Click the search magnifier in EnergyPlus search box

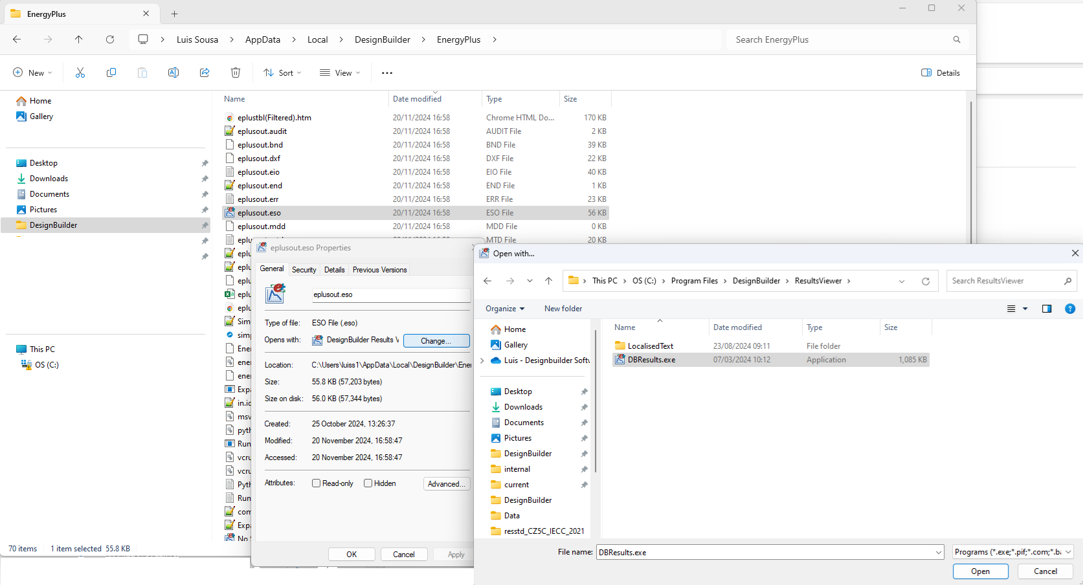pyautogui.click(x=957, y=39)
